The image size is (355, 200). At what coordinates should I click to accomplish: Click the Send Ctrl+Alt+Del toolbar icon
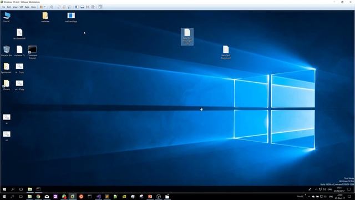52,7
